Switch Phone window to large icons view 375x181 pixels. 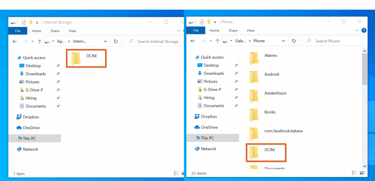362,173
